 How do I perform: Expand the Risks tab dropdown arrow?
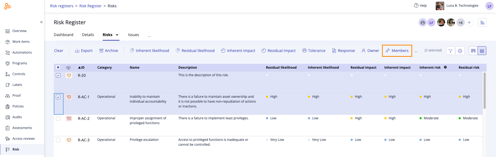[117, 35]
